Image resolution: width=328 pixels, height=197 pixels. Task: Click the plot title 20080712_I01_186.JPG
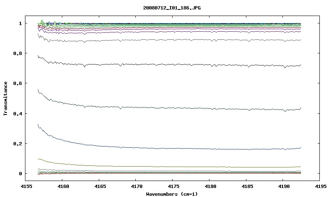(172, 8)
